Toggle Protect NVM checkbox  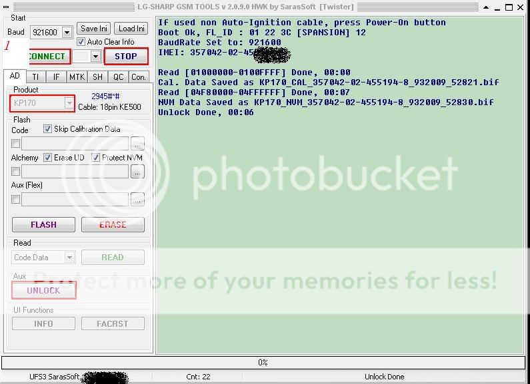(95, 158)
